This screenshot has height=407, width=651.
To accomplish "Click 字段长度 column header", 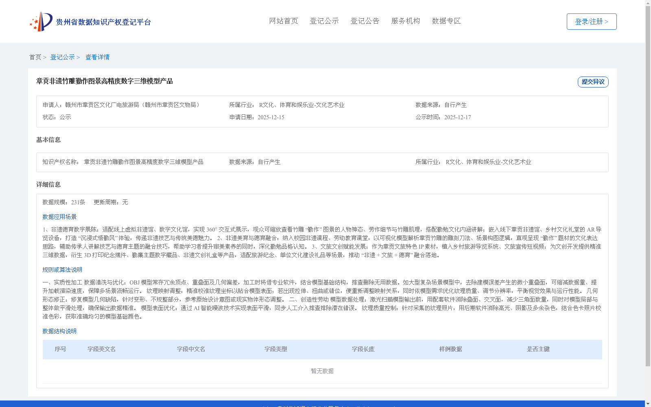I will pyautogui.click(x=363, y=349).
